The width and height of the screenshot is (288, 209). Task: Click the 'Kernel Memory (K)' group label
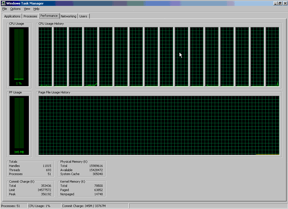point(73,182)
